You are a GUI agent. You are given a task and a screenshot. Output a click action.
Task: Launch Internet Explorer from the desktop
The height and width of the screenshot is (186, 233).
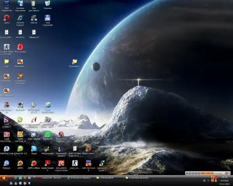pos(20,18)
